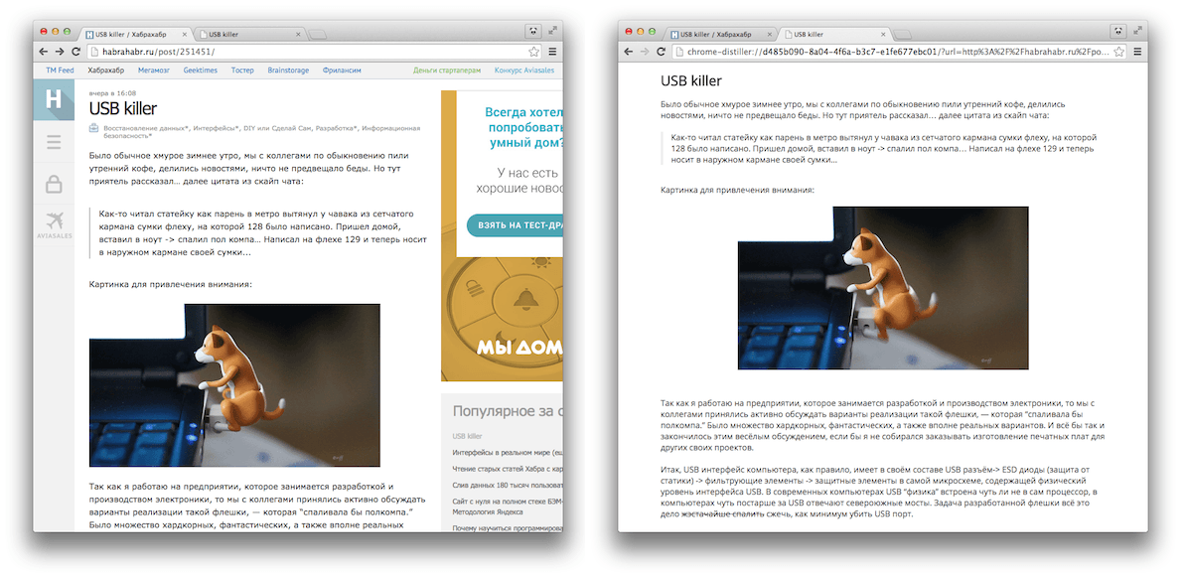The width and height of the screenshot is (1185, 578).
Task: Click the dog USB image in distilled view
Action: coord(883,288)
